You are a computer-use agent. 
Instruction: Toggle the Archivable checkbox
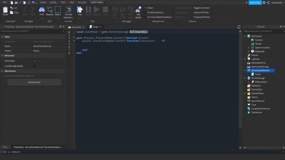(x=35, y=61)
